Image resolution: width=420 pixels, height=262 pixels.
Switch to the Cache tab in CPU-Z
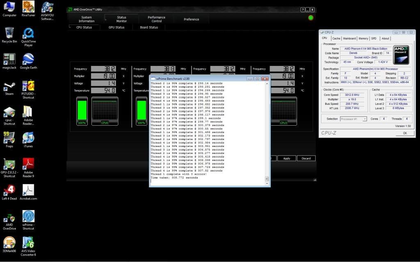click(336, 38)
